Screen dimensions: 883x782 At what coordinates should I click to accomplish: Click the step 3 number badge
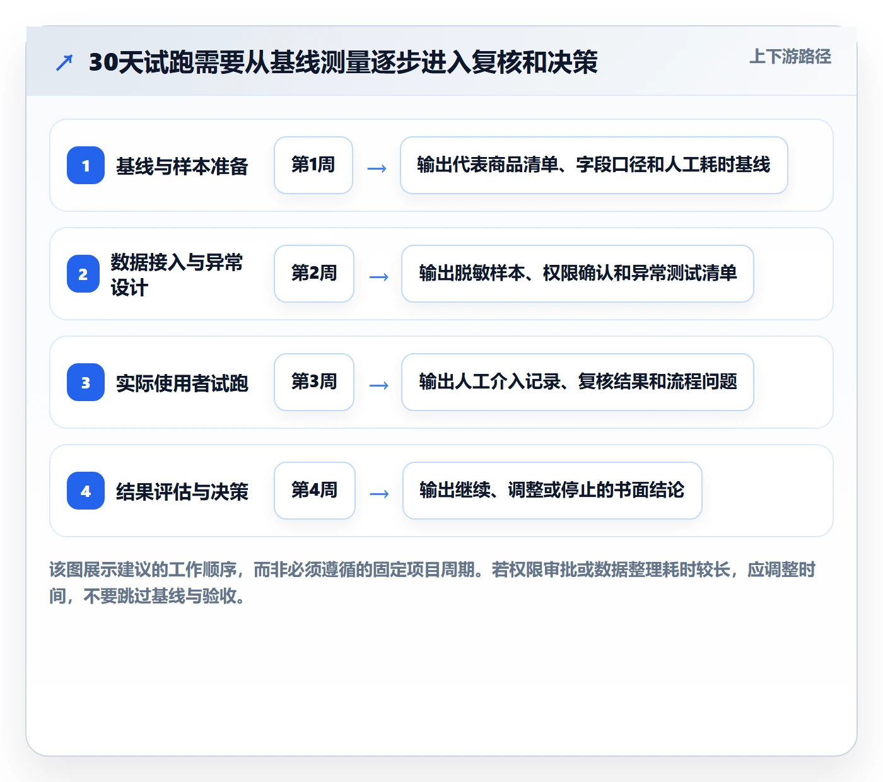pos(86,382)
